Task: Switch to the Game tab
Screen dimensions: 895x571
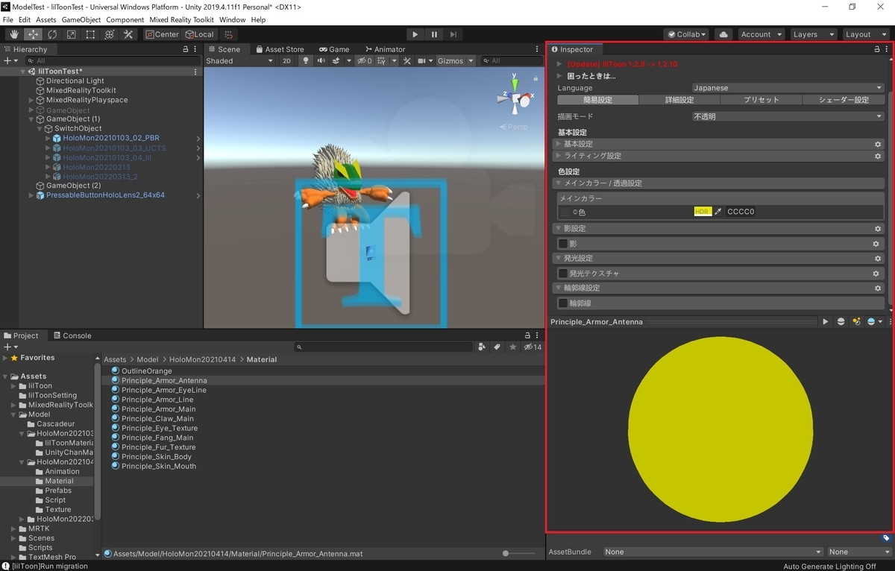Action: (x=334, y=49)
